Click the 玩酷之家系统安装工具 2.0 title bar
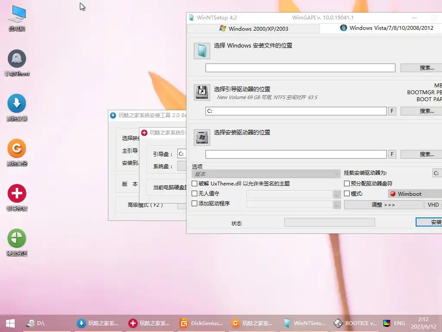442x332 pixels. click(x=147, y=115)
